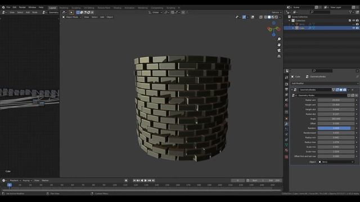
Task: Select rendered viewport shading mode
Action: tap(276, 17)
